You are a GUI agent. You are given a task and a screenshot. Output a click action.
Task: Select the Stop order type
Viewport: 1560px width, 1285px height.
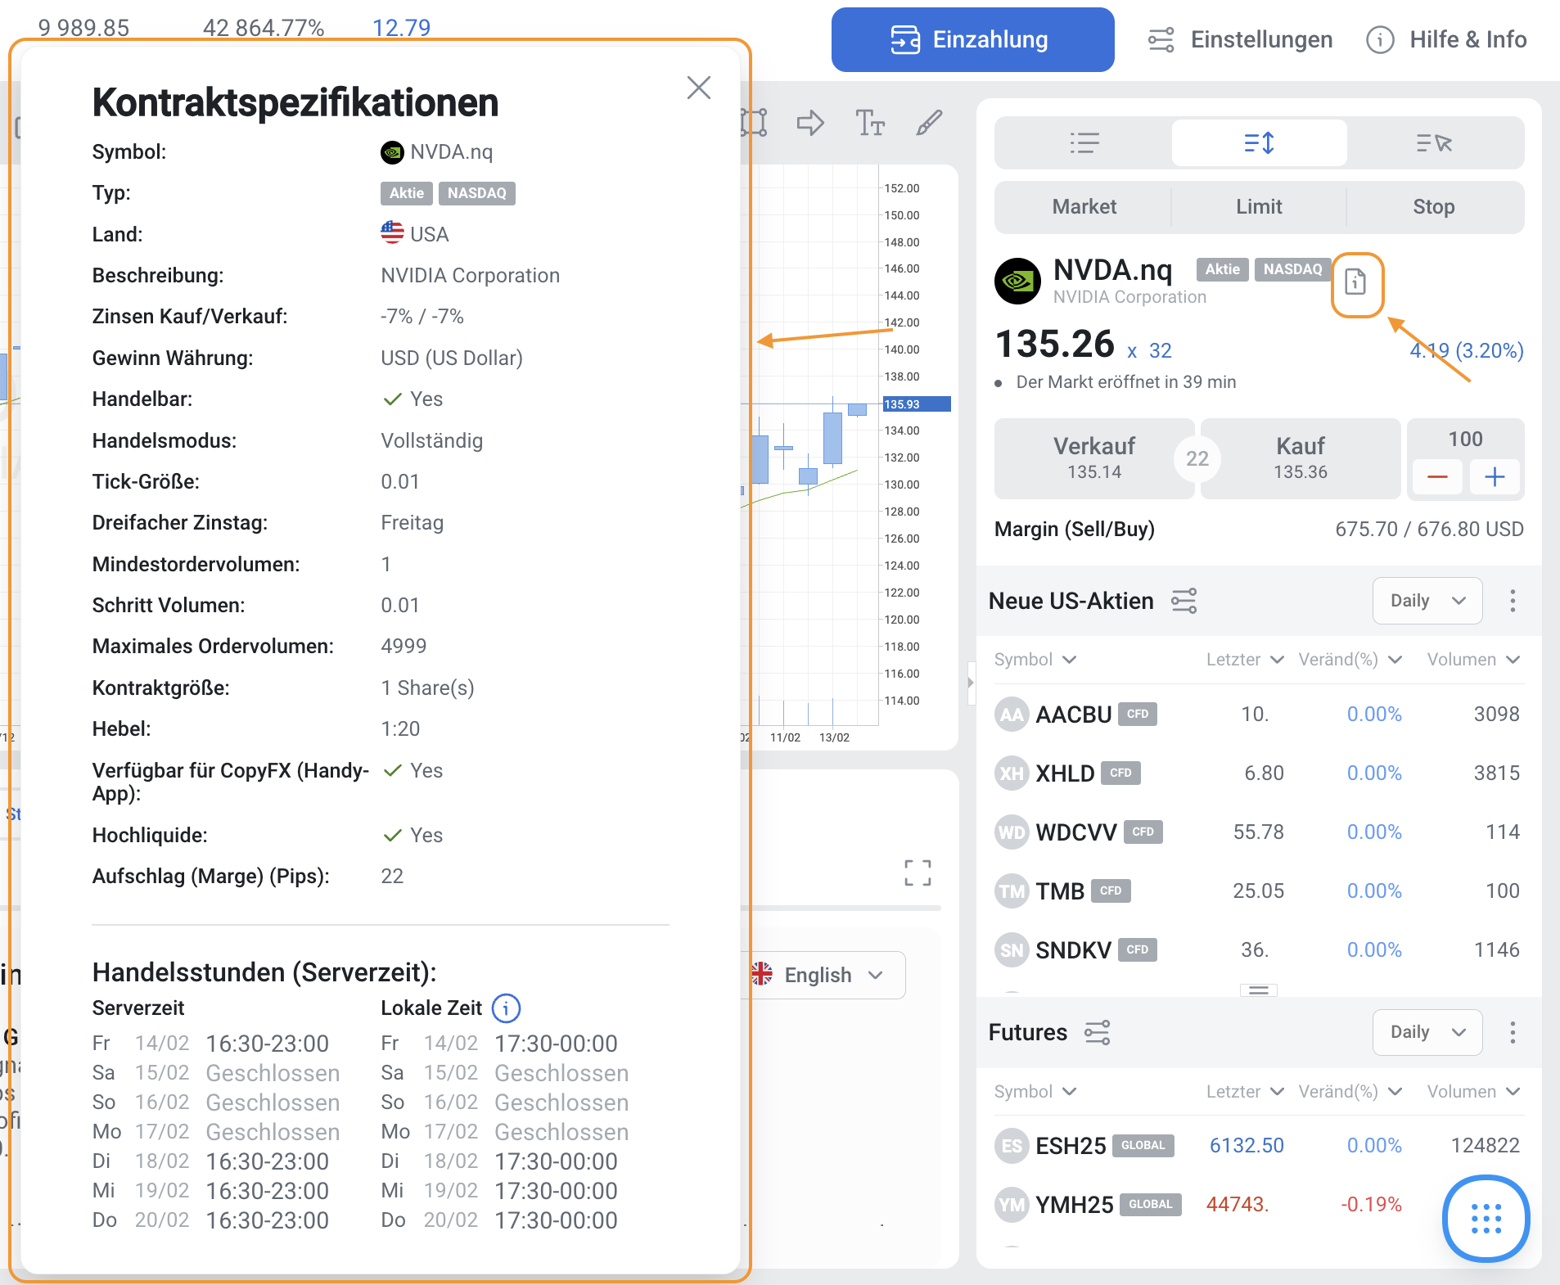click(x=1434, y=206)
